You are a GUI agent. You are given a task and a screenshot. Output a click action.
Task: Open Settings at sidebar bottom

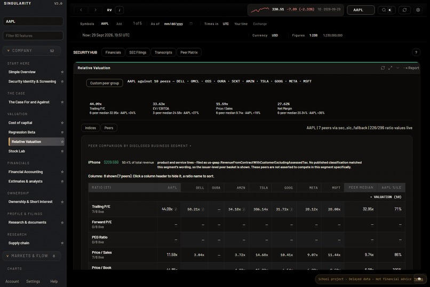point(33,282)
